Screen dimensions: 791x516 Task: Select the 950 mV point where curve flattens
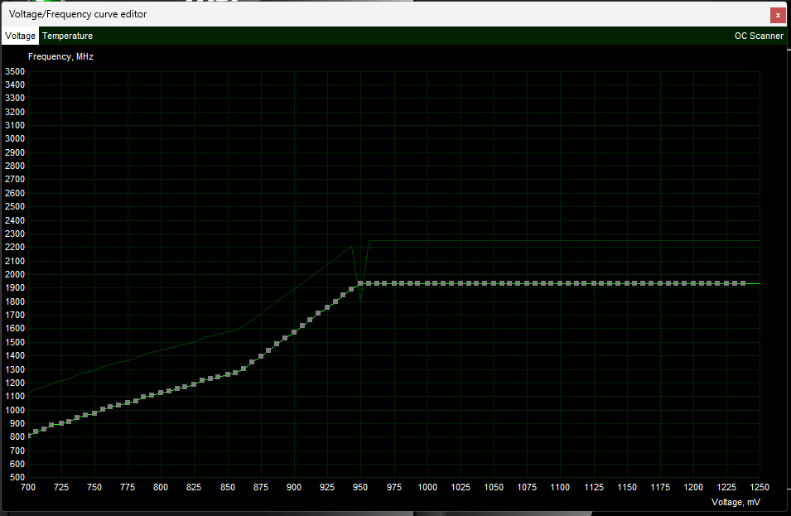click(360, 283)
